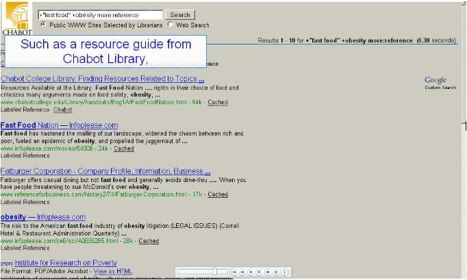Viewport: 467px width, 280px height.
Task: Click the fast-forward playback button
Action: tap(268, 272)
